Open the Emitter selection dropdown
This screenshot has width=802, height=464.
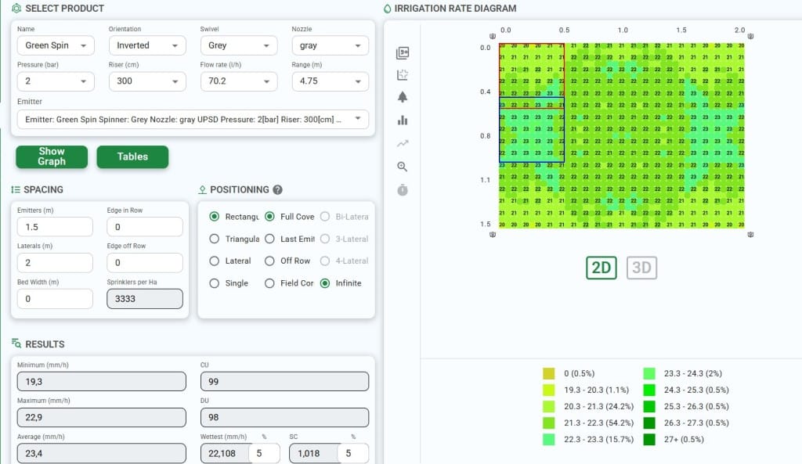(x=192, y=118)
